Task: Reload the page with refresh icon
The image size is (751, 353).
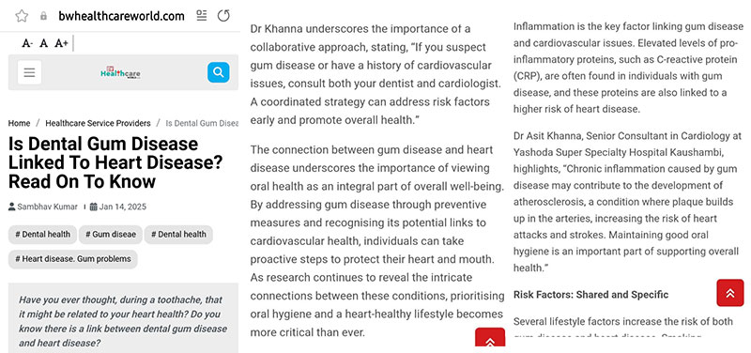Action: (223, 16)
